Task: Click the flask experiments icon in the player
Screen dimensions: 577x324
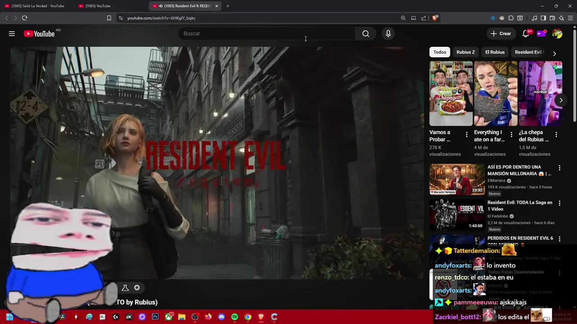Action: 125,288
